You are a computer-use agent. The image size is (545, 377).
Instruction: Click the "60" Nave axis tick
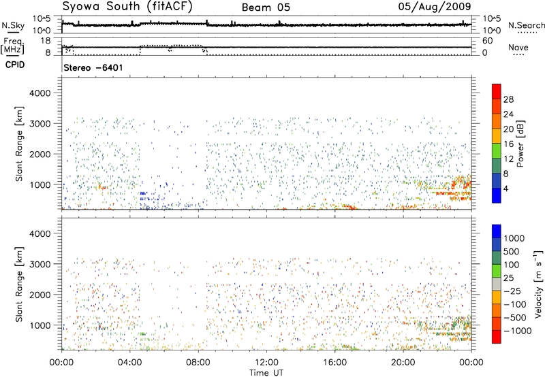[487, 41]
